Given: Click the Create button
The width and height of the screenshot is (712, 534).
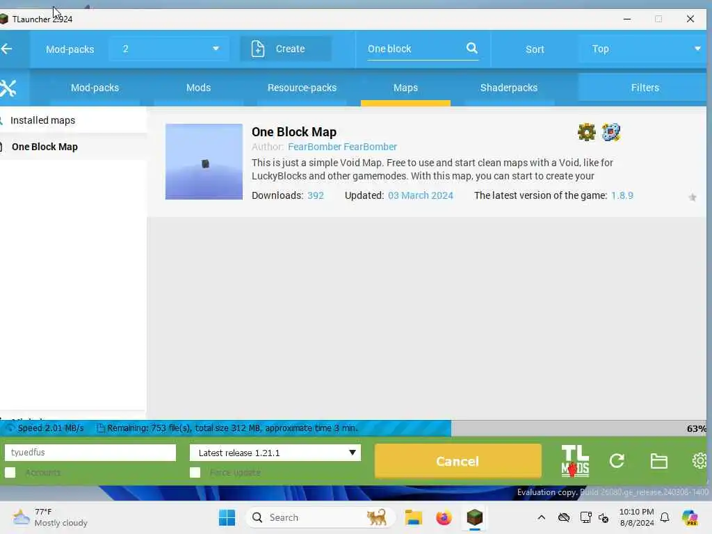Looking at the screenshot, I should click(286, 49).
